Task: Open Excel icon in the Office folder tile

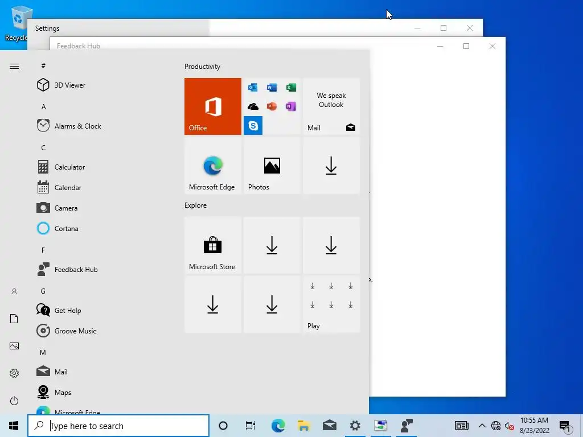Action: pos(291,87)
